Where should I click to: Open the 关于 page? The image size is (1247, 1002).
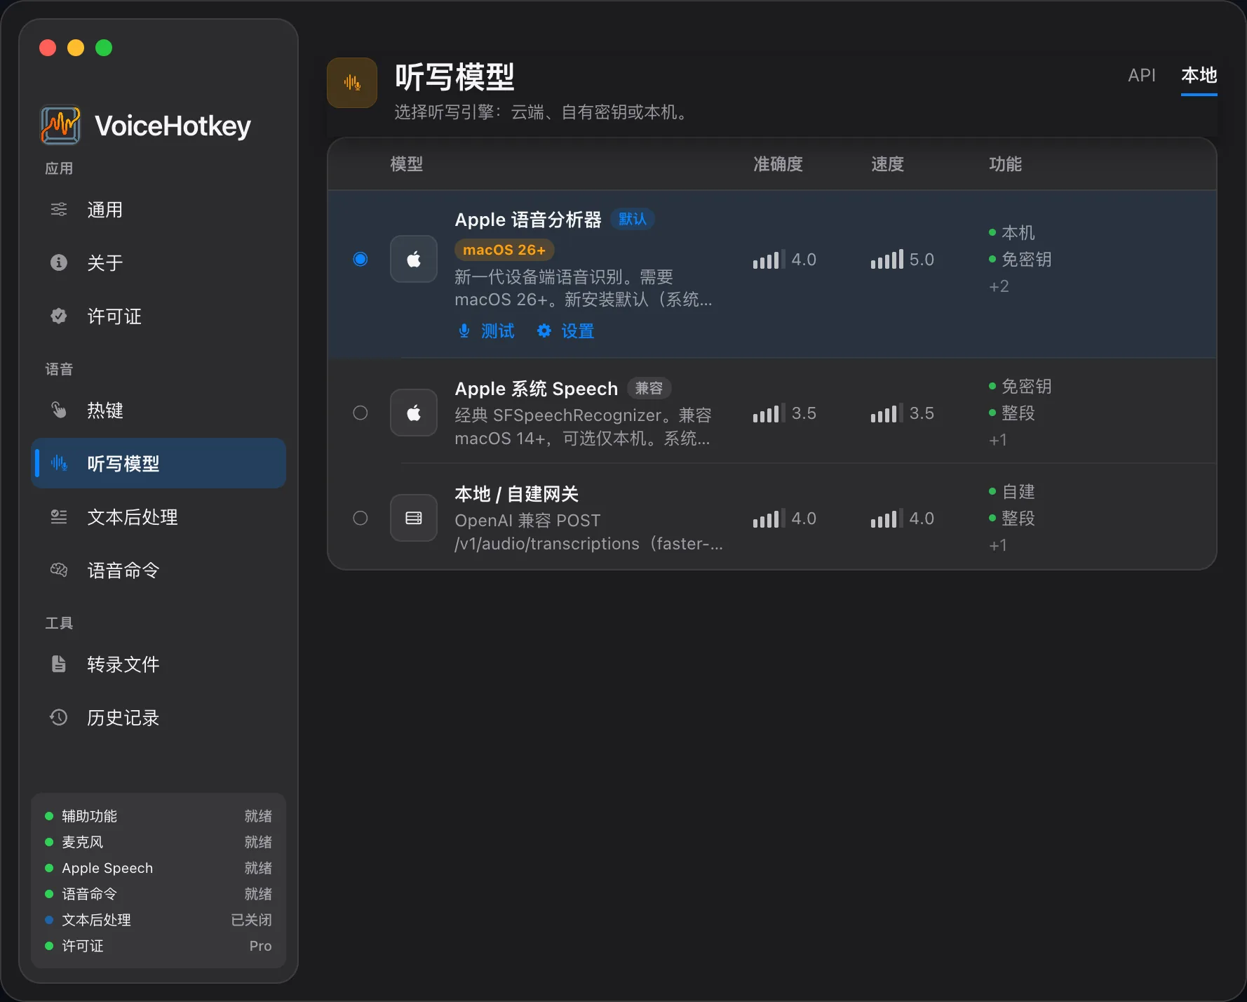point(159,262)
